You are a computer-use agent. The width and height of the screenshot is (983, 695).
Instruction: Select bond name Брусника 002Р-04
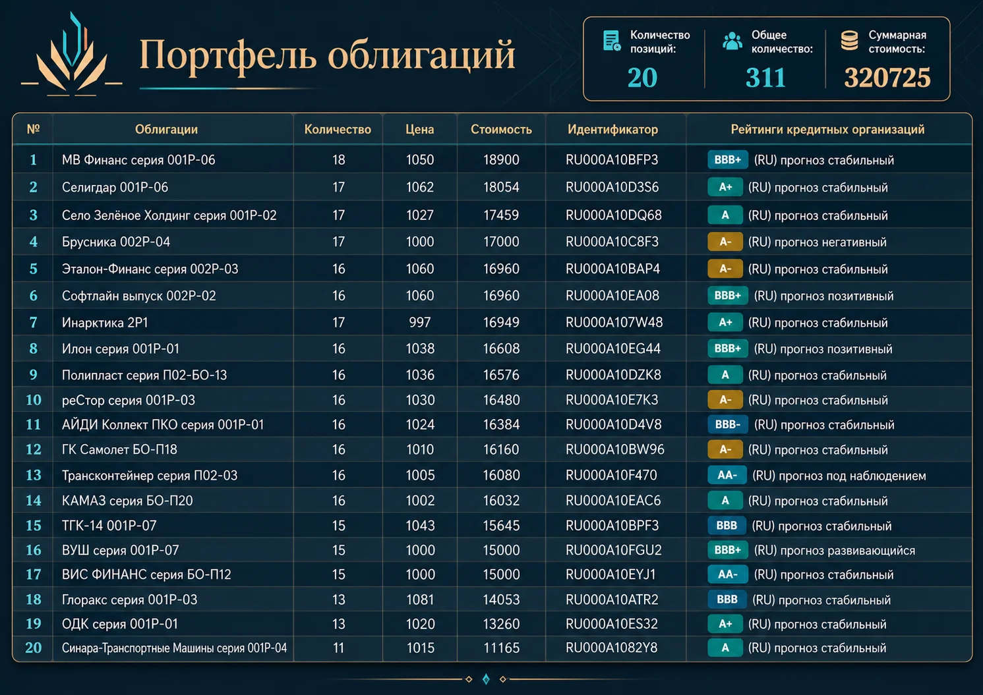(116, 242)
